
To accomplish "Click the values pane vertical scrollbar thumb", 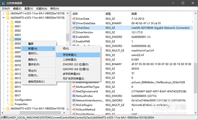I will [195, 78].
